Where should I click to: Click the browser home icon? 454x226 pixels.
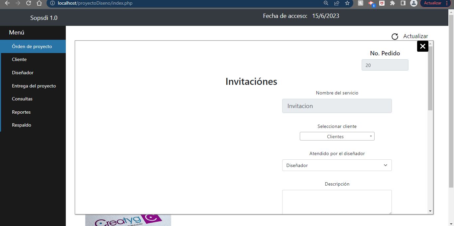tap(39, 3)
